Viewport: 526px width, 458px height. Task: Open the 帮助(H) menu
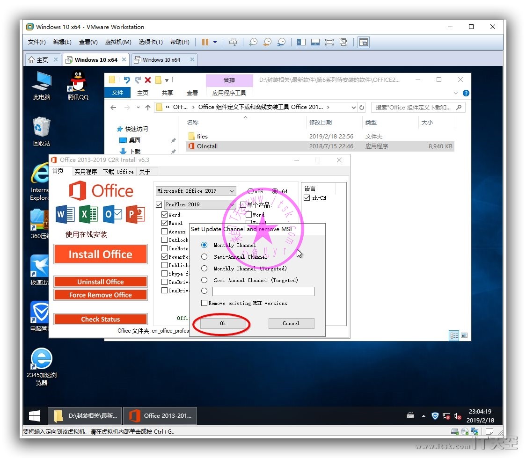(x=180, y=42)
